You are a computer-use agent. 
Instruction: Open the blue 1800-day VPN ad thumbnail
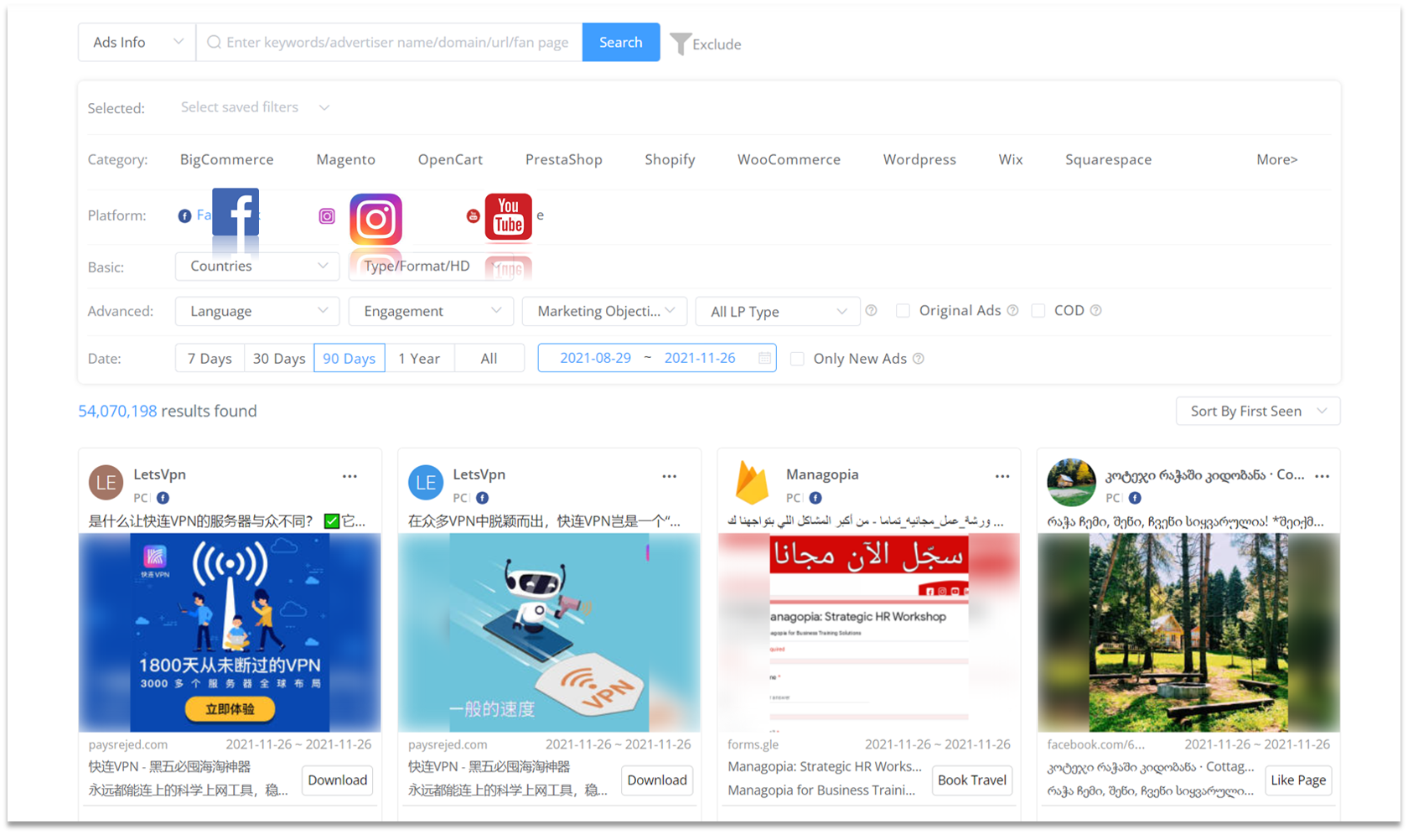[230, 633]
